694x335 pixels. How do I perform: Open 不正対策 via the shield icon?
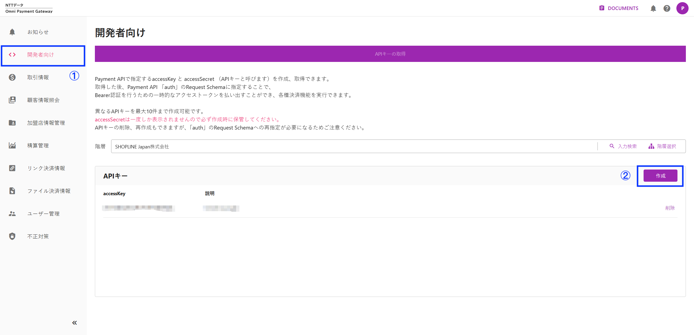tap(12, 236)
